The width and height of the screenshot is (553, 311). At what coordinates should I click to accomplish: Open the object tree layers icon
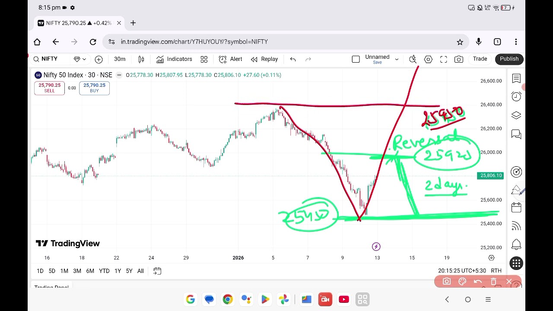pyautogui.click(x=516, y=115)
